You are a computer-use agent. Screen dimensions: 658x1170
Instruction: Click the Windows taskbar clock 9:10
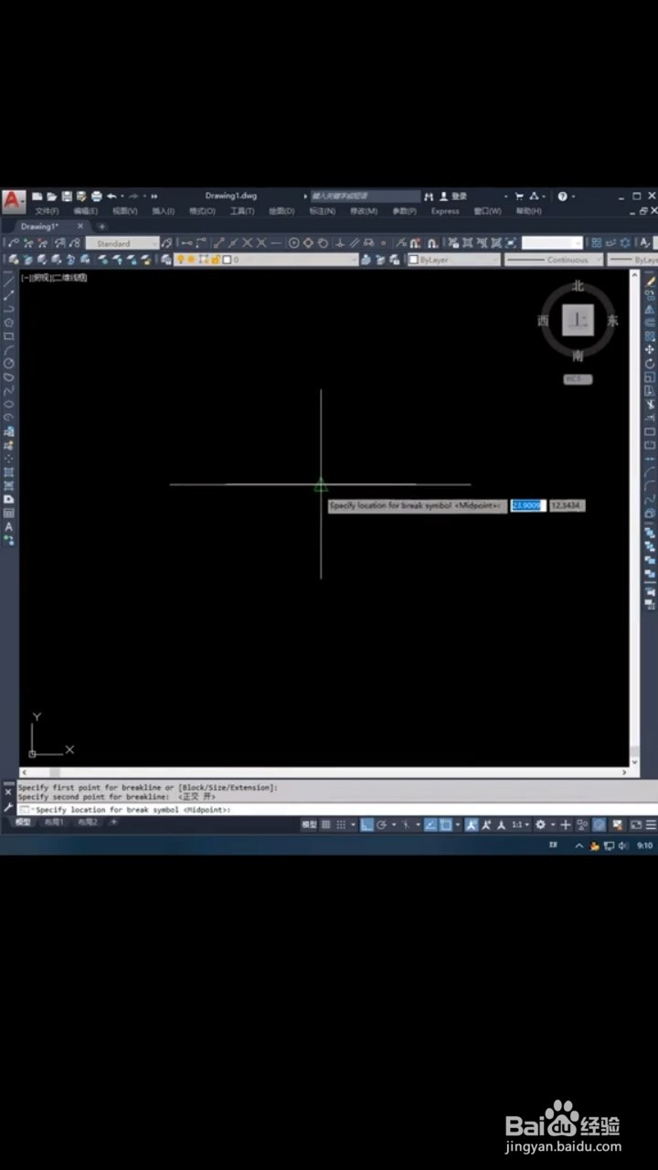645,846
